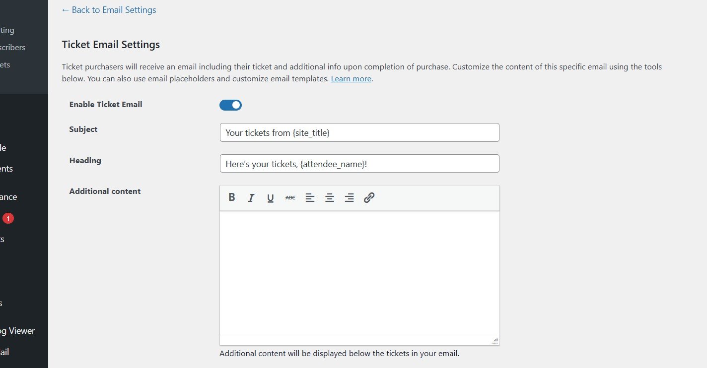Image resolution: width=707 pixels, height=368 pixels.
Task: Disable the Ticket Email toggle
Action: click(230, 105)
